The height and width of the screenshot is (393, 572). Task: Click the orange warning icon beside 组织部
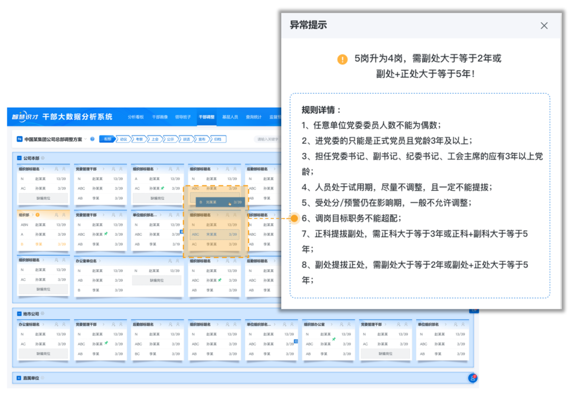tap(38, 215)
